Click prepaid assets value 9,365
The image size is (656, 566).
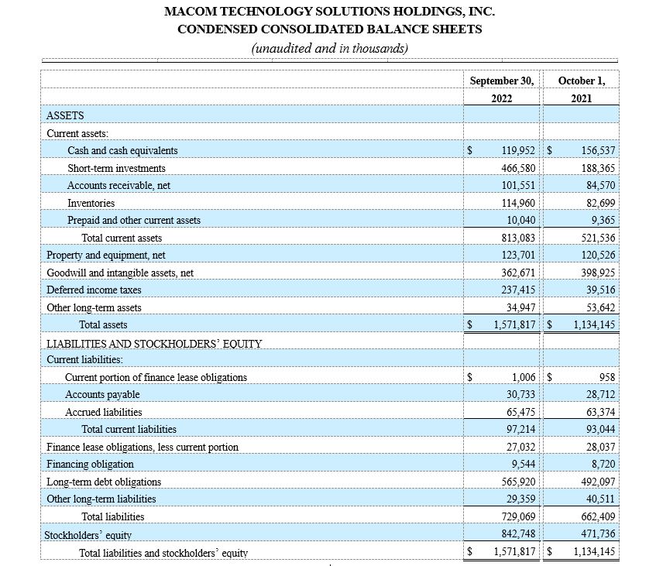[x=603, y=221]
